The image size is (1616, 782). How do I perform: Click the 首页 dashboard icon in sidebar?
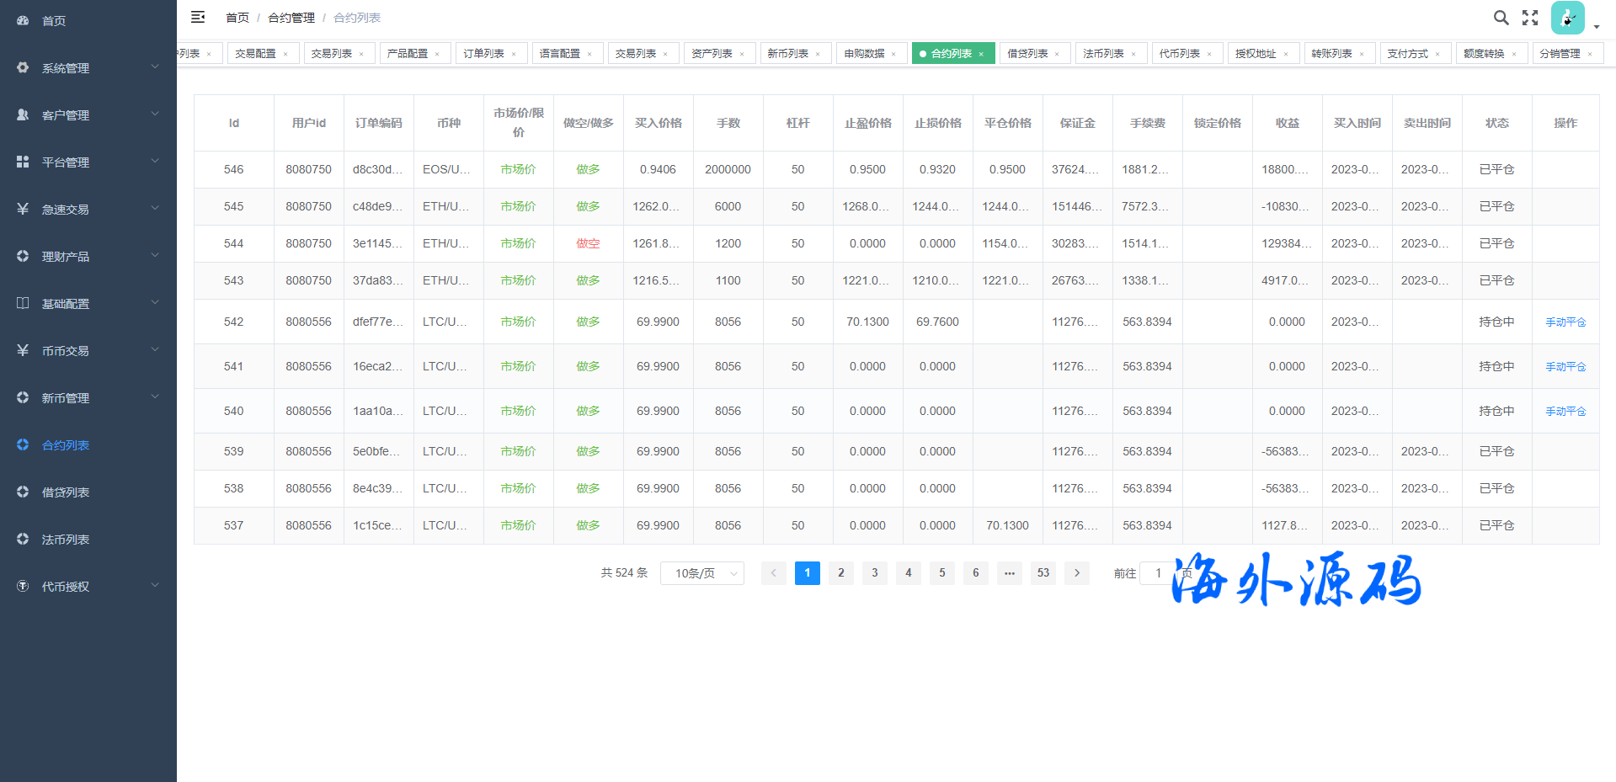point(23,20)
